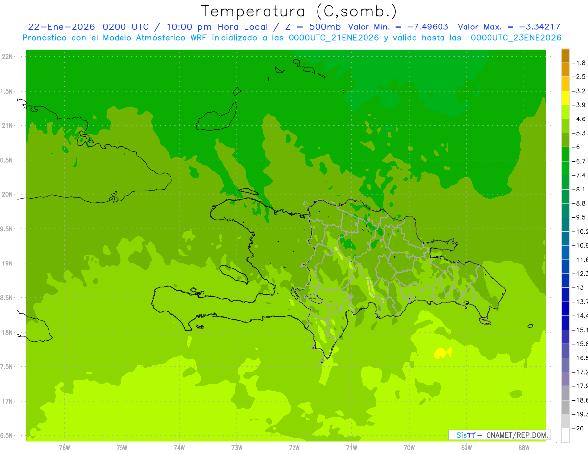The height and width of the screenshot is (454, 588).
Task: Pick the legend swatch between -2.5 and -3.2
Action: [565, 84]
